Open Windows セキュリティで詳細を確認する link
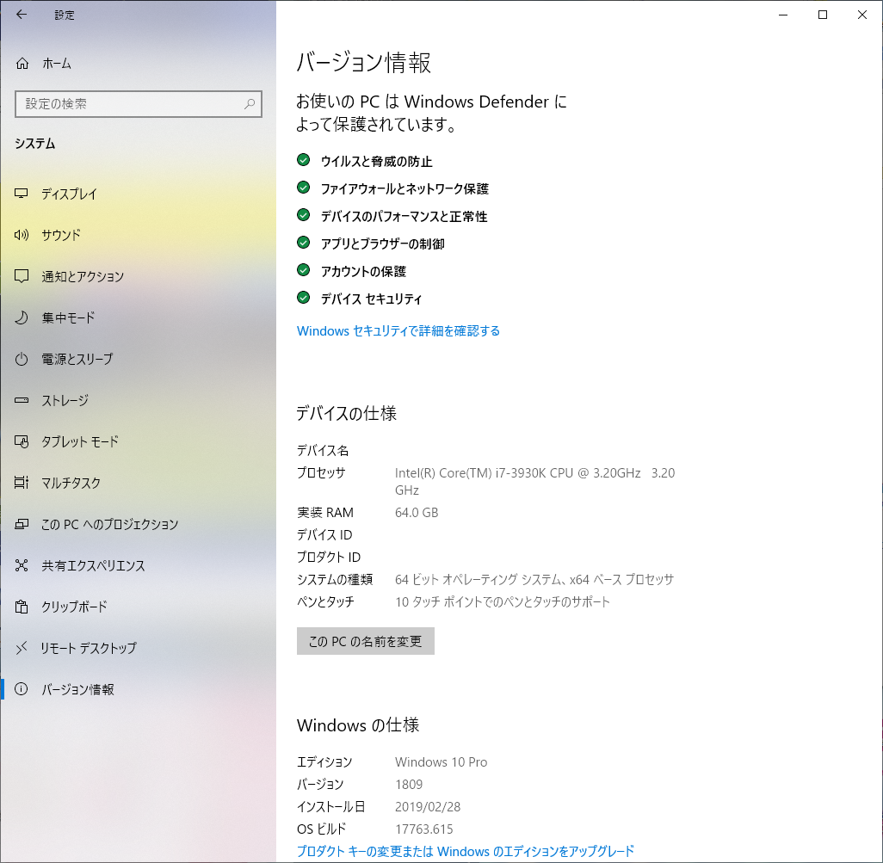Screen dimensions: 883x863 [398, 331]
